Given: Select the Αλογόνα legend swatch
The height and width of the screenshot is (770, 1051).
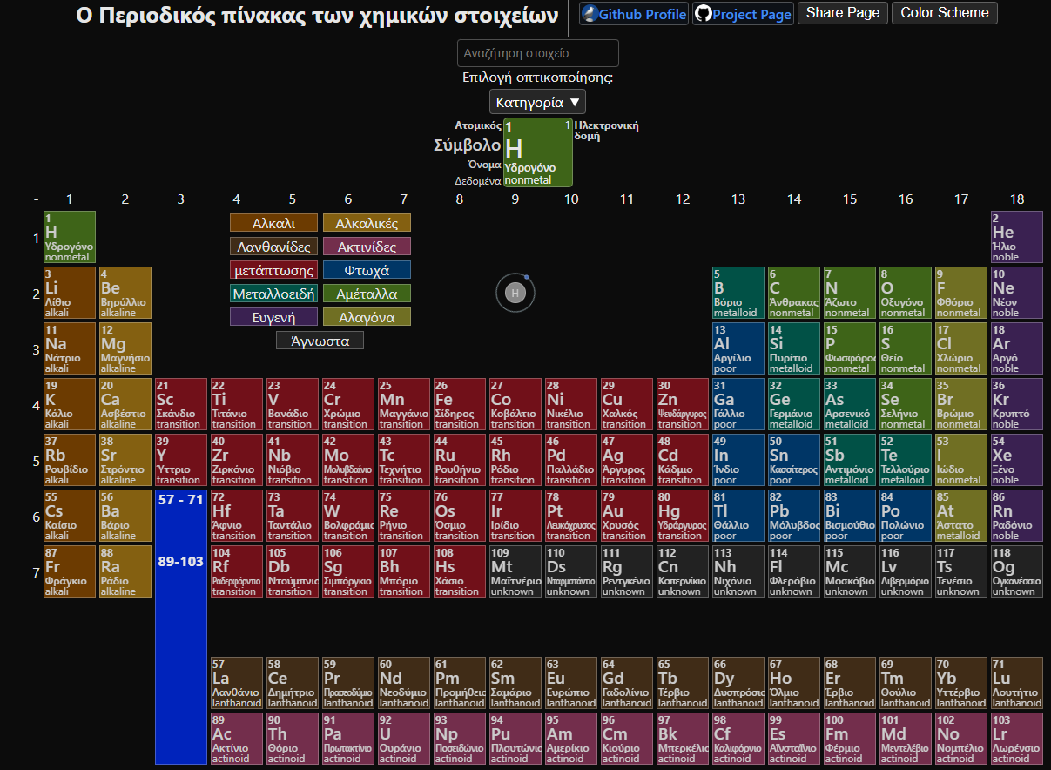Looking at the screenshot, I should 367,317.
